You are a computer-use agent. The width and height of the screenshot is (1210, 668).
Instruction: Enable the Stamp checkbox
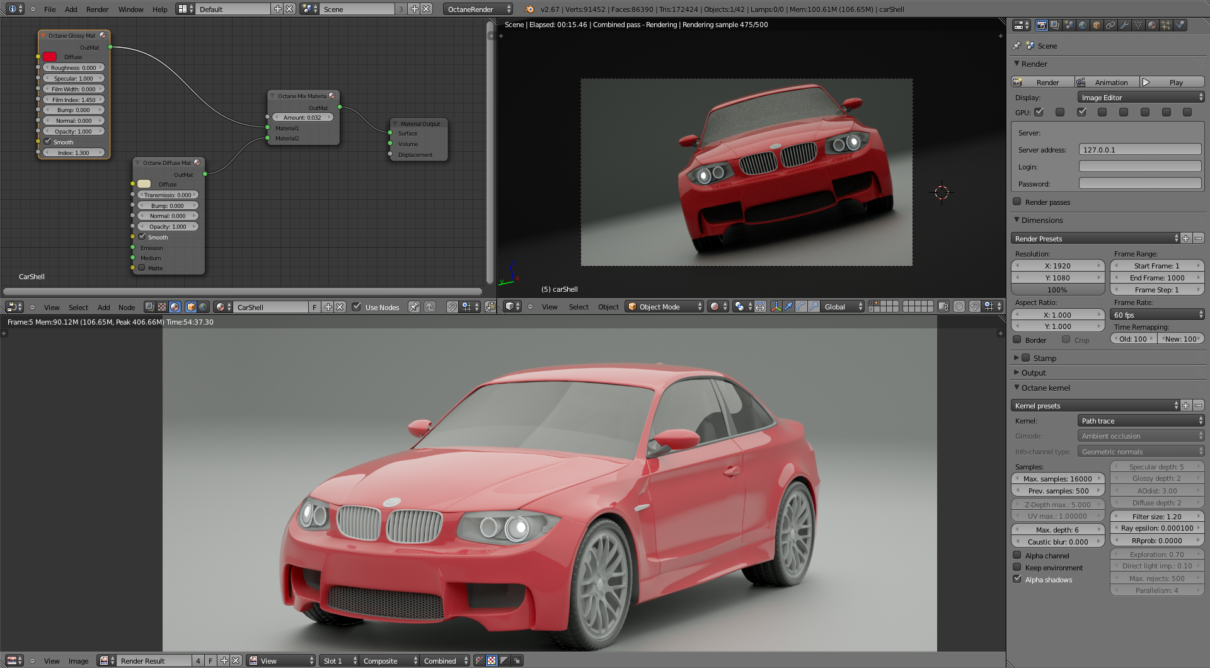point(1025,358)
